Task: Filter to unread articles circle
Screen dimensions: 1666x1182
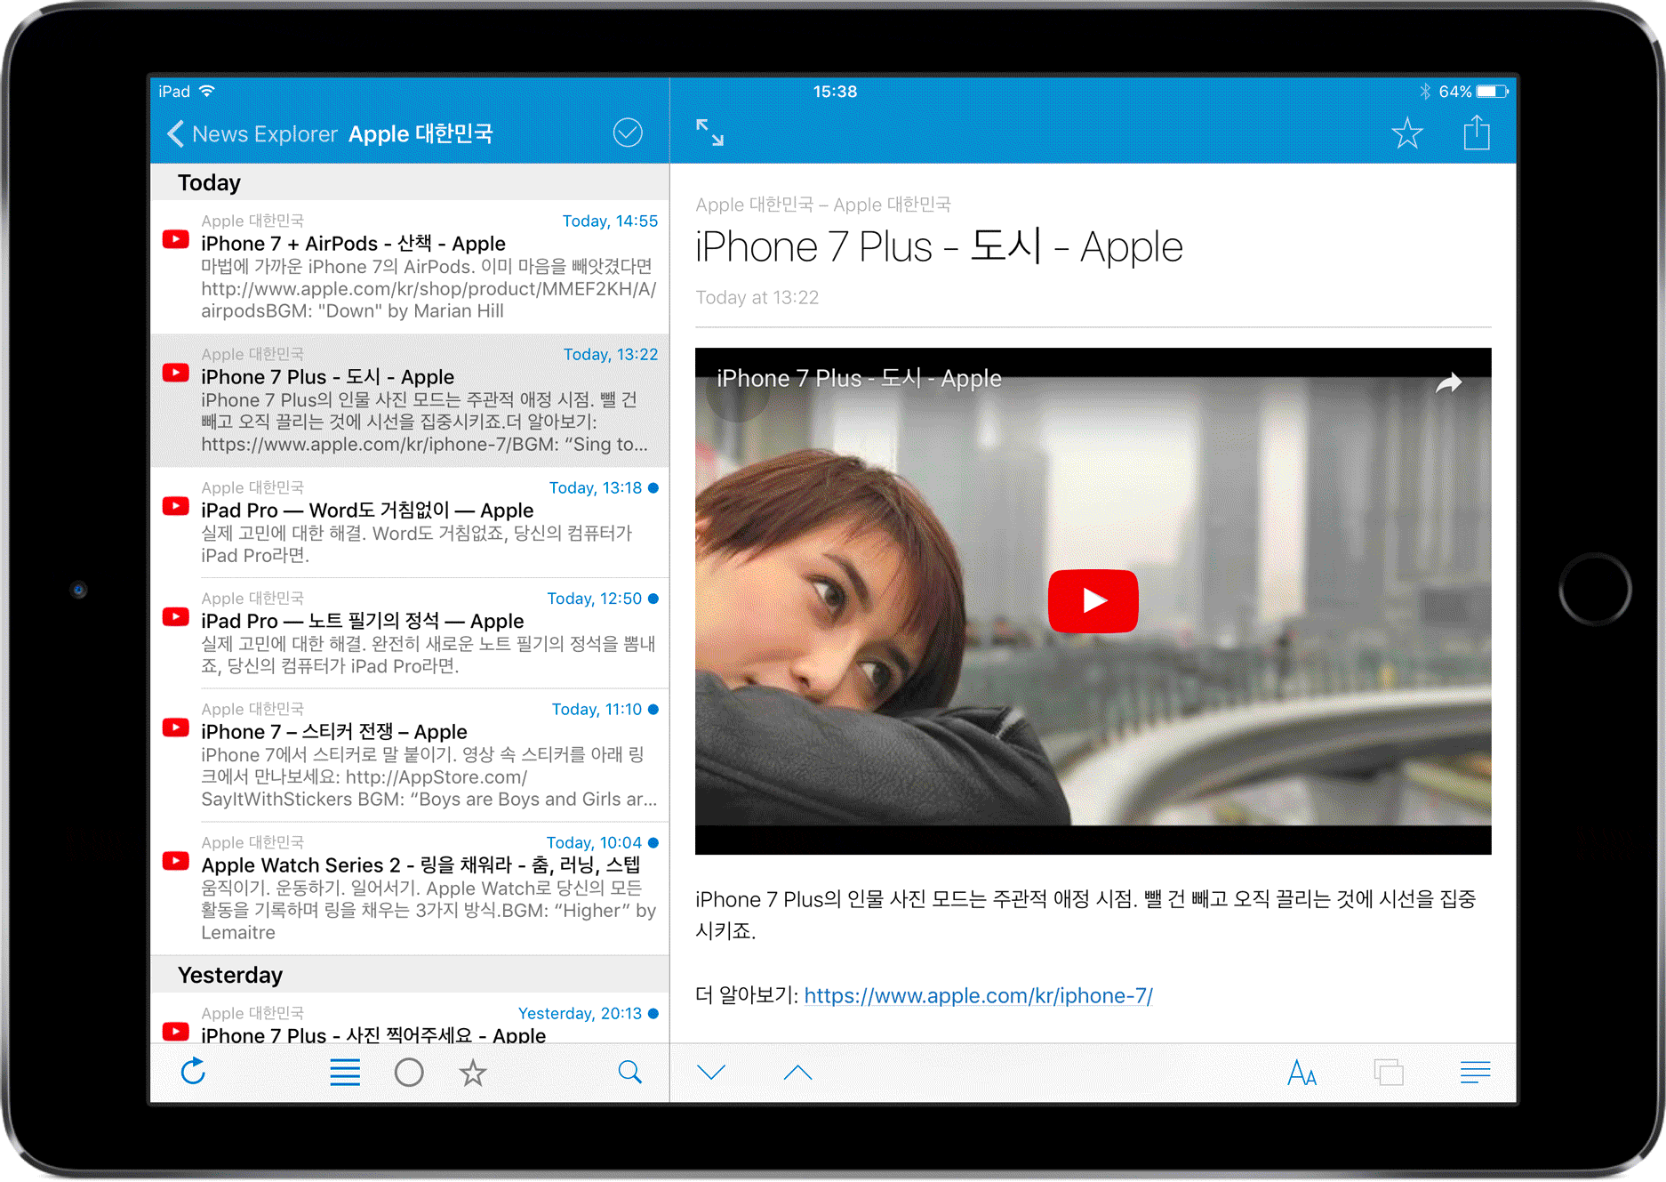Action: click(x=409, y=1073)
